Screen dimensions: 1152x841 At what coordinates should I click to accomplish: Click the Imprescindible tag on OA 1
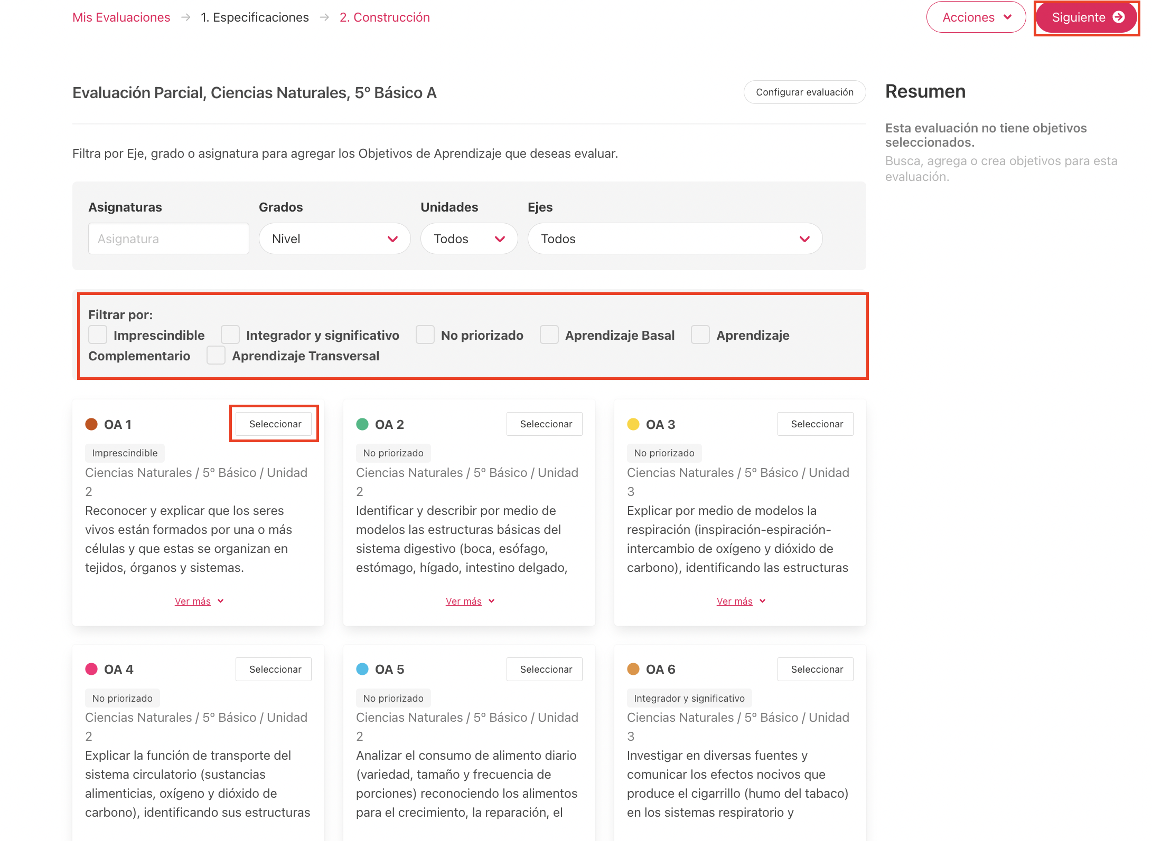click(x=125, y=453)
